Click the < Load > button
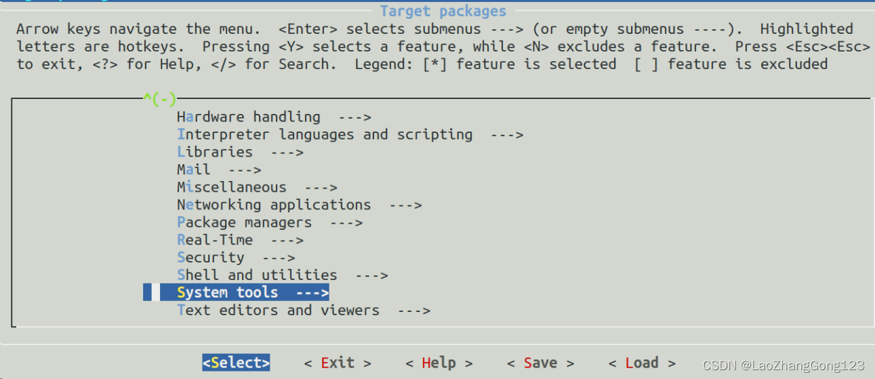The width and height of the screenshot is (875, 379). pyautogui.click(x=643, y=363)
